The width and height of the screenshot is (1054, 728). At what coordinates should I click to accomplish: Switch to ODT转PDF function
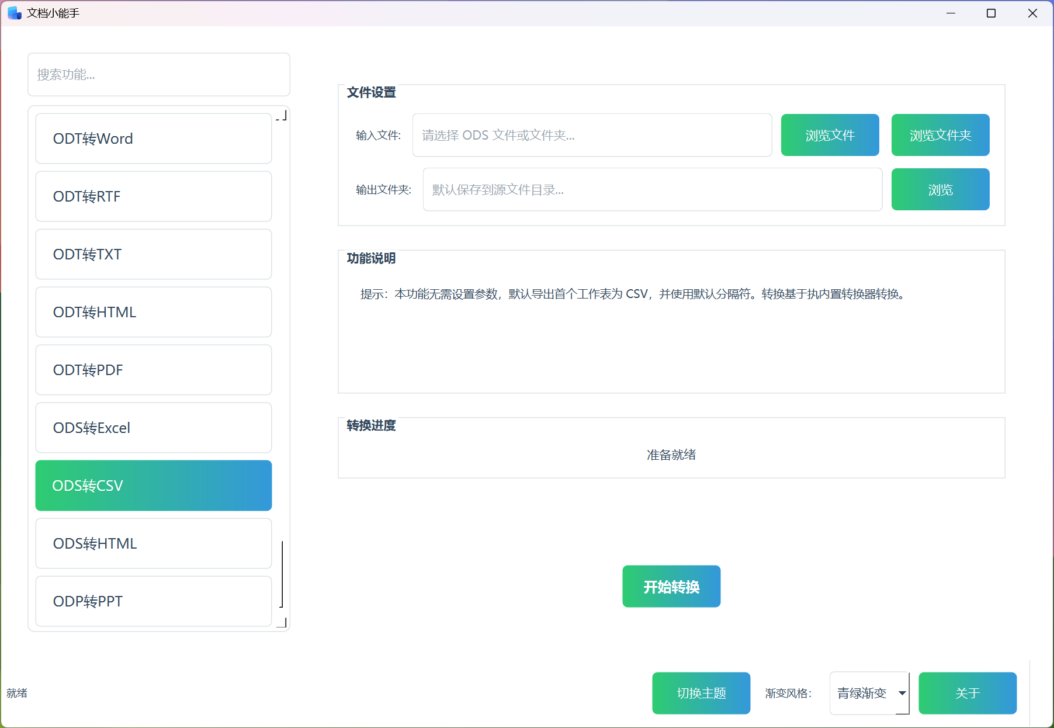click(x=153, y=370)
